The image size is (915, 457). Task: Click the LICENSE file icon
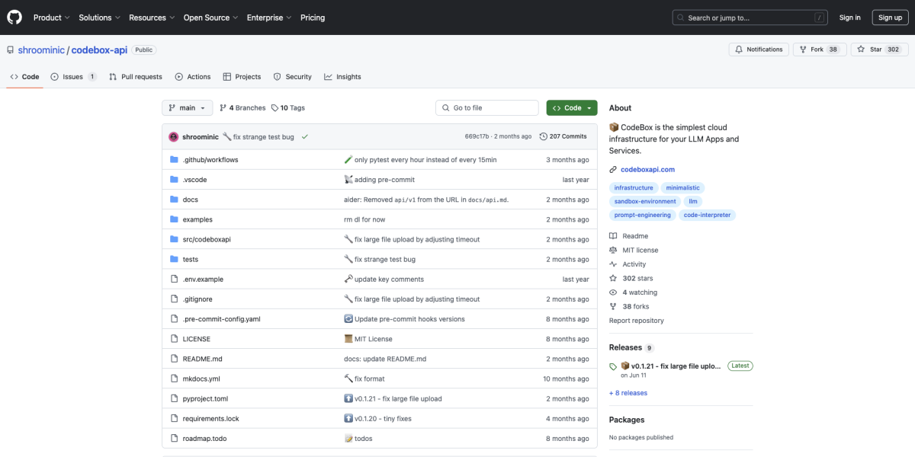click(x=174, y=339)
